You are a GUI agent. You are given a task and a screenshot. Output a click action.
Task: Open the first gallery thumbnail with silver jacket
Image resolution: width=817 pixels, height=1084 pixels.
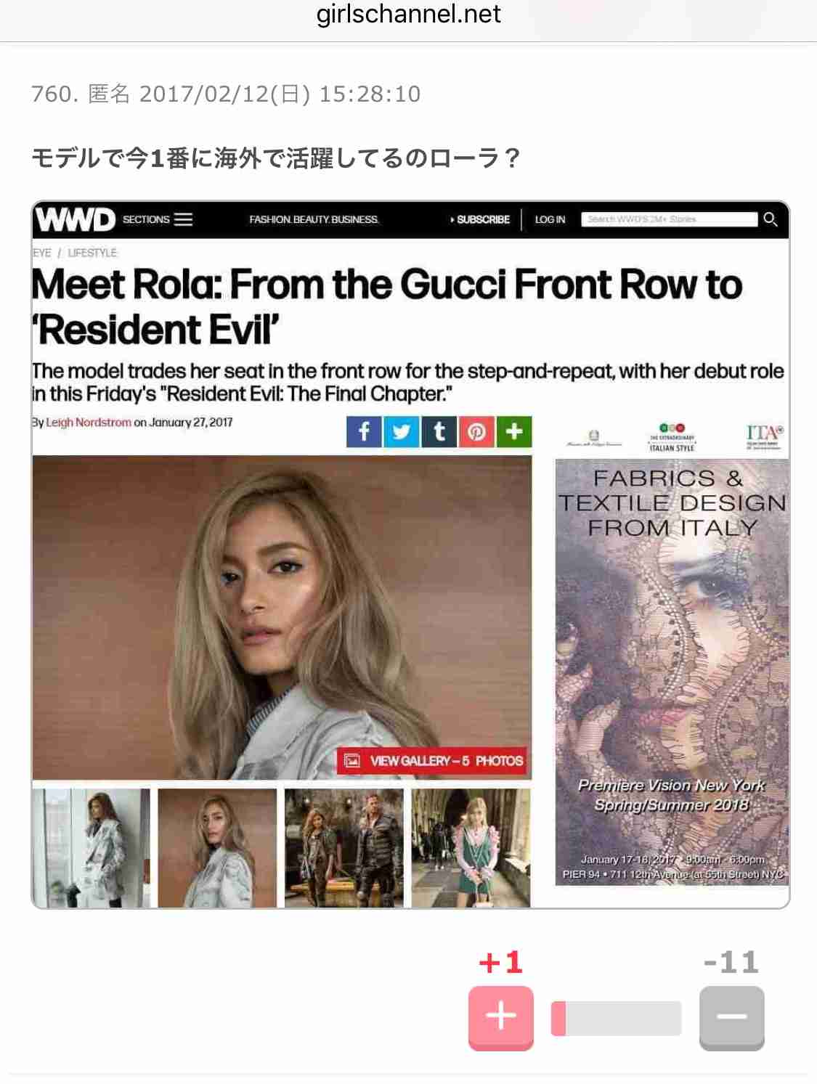point(92,848)
